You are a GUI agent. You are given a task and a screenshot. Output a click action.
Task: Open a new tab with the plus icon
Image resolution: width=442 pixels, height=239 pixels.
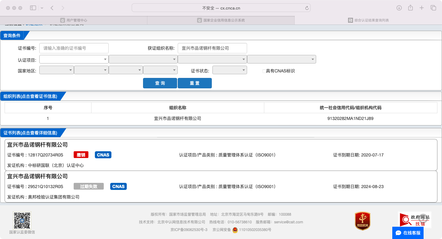pos(422,8)
